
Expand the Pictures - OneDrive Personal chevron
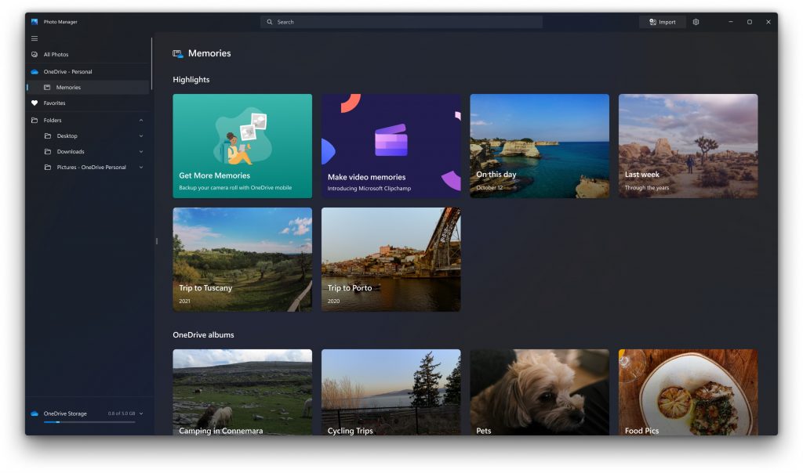click(141, 167)
